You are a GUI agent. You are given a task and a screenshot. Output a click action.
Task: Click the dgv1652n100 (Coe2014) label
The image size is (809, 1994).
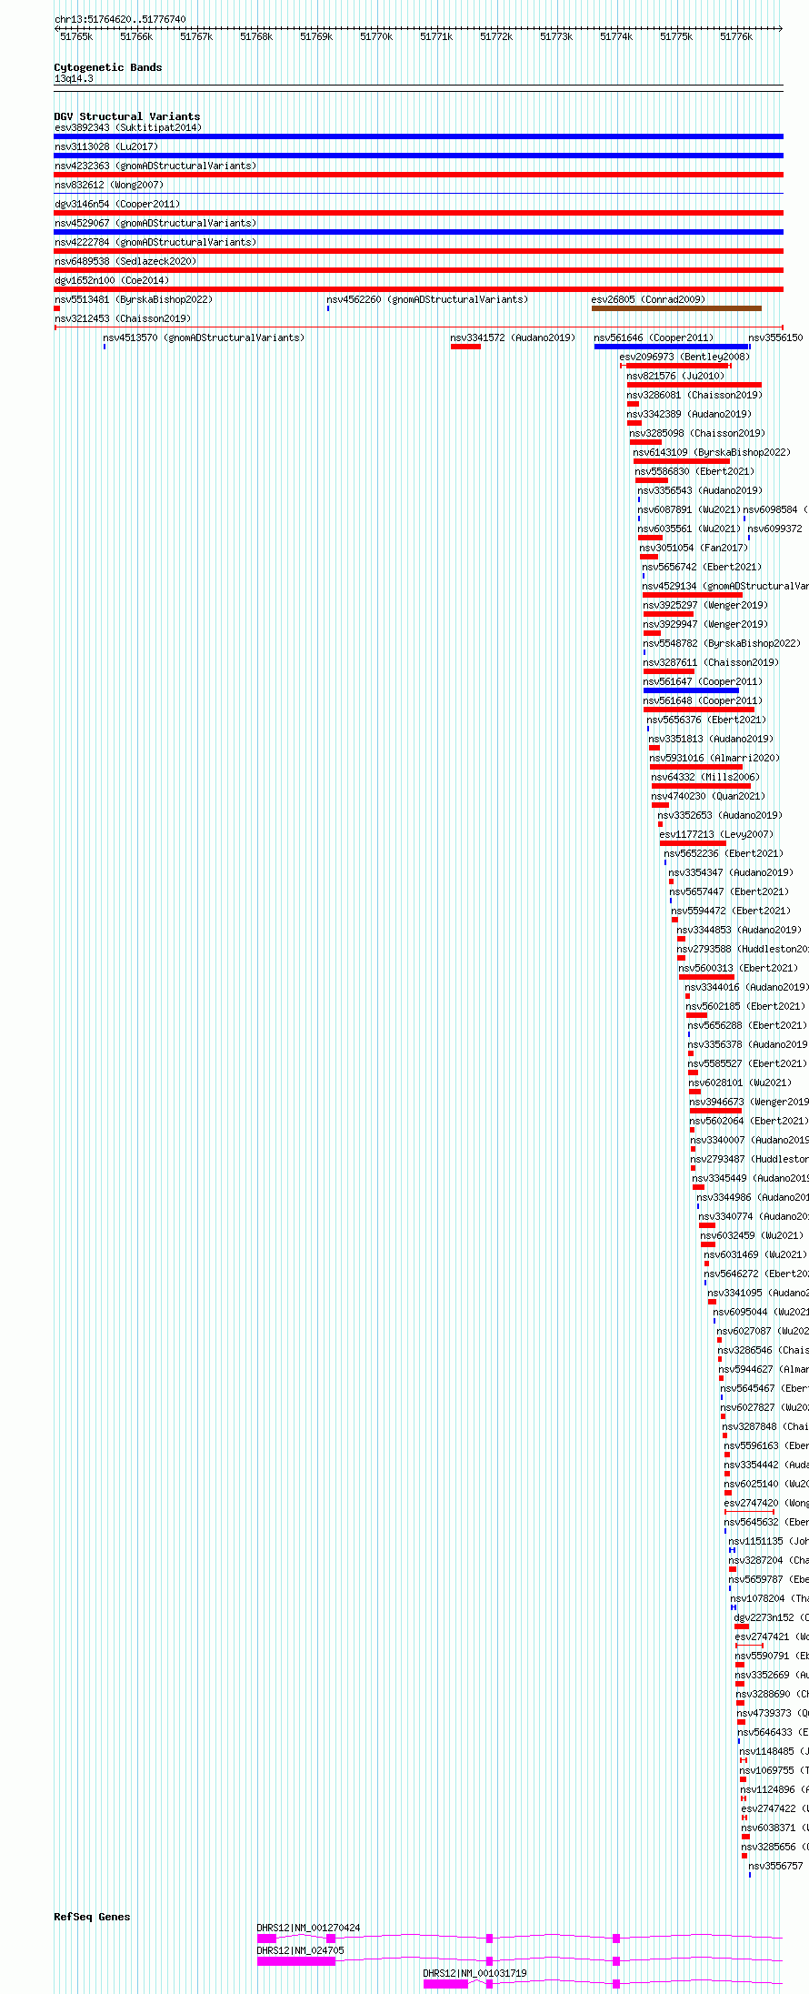112,280
